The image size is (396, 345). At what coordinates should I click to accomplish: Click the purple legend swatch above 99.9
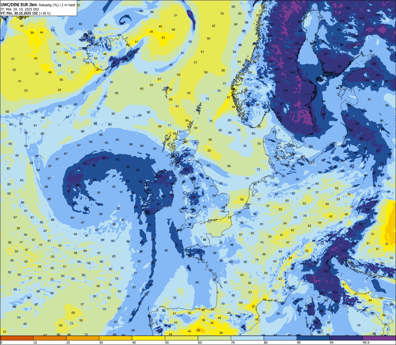379,338
